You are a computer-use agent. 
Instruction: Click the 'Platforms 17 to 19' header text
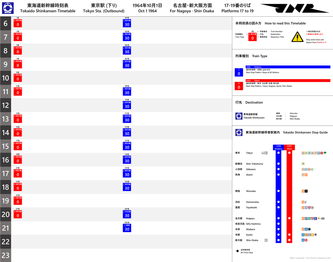coord(238,11)
